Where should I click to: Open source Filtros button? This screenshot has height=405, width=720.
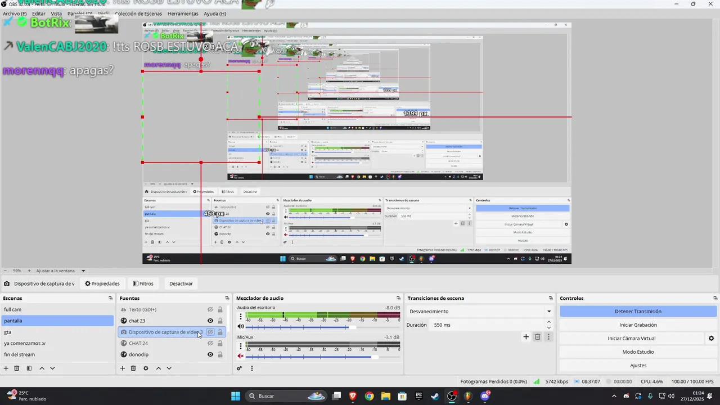[143, 283]
